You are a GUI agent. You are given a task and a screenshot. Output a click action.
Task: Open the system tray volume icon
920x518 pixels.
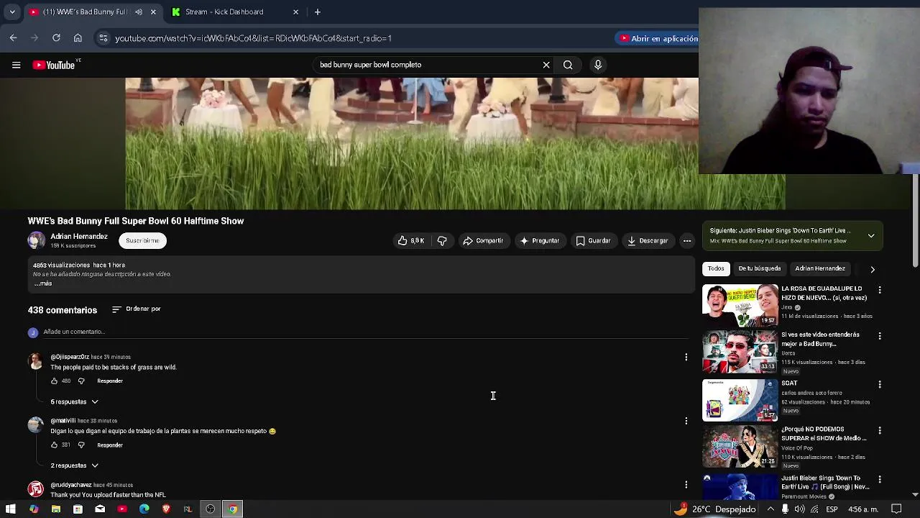tap(799, 509)
